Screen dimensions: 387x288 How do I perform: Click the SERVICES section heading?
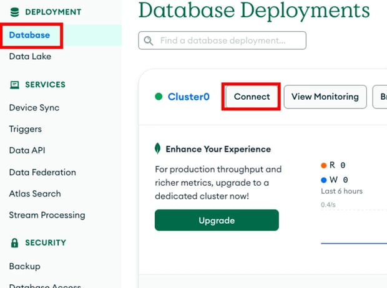click(45, 85)
